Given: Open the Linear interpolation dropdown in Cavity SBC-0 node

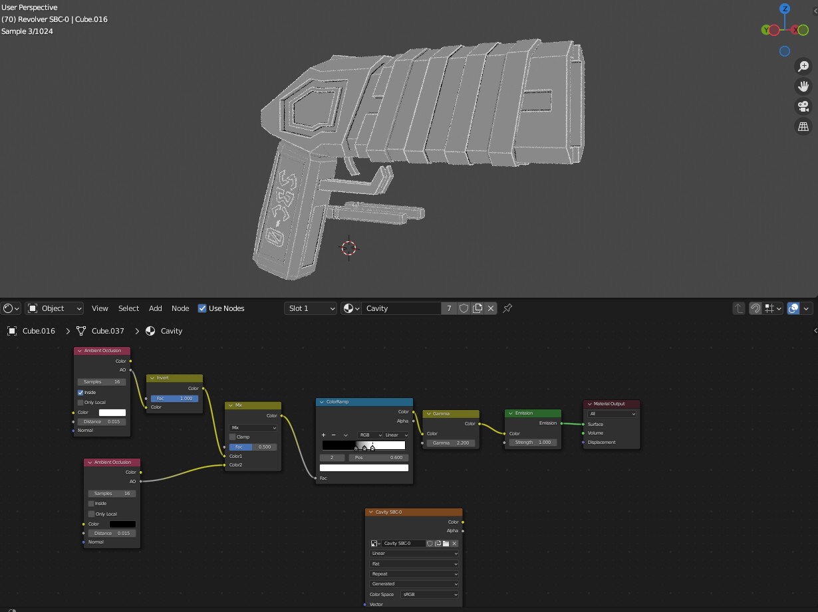Looking at the screenshot, I should (x=414, y=554).
